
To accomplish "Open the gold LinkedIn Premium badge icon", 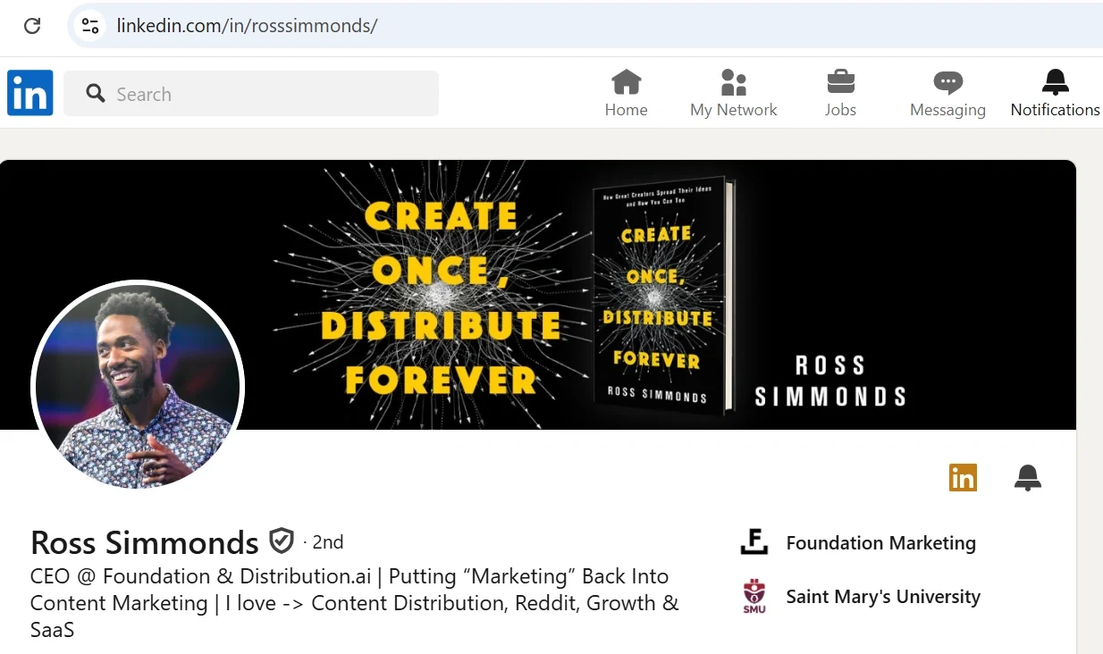I will tap(963, 477).
